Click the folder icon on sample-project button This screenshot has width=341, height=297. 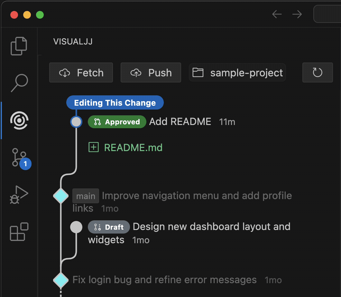(198, 72)
